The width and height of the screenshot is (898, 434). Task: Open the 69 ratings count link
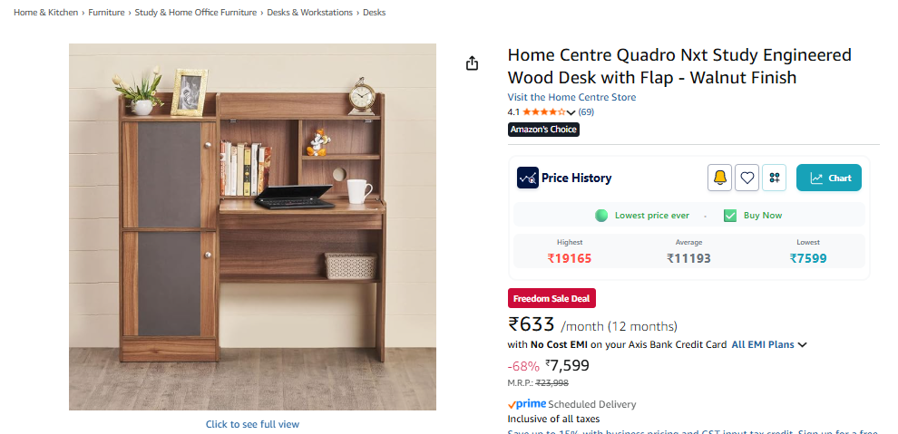pyautogui.click(x=586, y=112)
